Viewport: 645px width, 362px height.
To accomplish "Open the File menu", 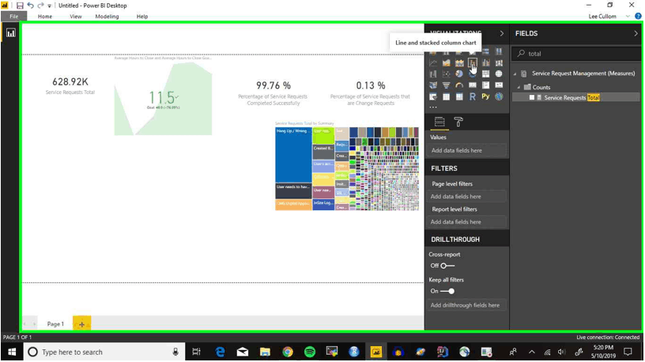I will (x=14, y=17).
